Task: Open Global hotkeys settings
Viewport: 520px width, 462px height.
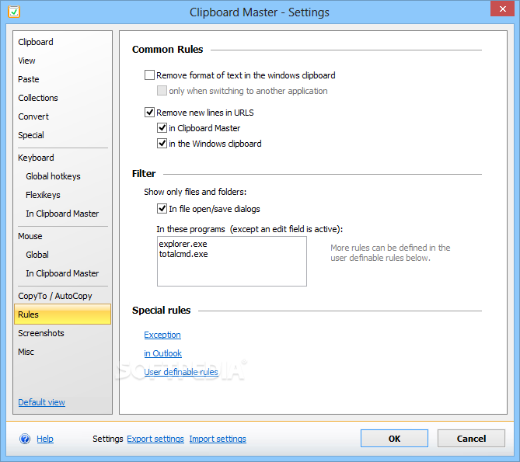Action: tap(53, 176)
